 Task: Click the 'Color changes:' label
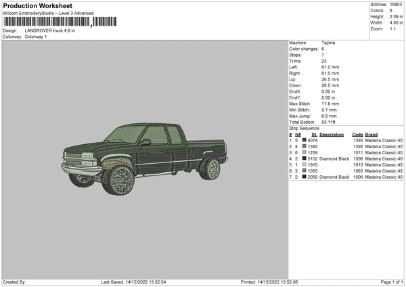[304, 49]
